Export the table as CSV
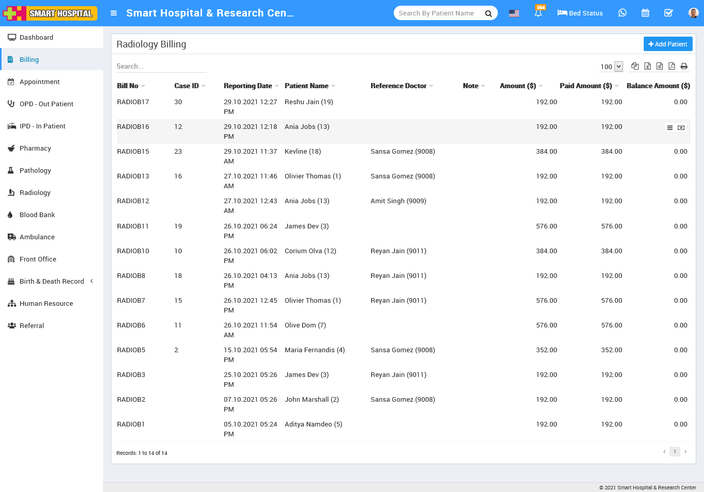The height and width of the screenshot is (492, 704). (660, 66)
